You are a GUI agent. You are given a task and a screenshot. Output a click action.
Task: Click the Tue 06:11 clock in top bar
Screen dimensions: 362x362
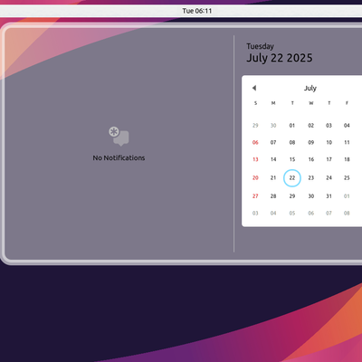pyautogui.click(x=197, y=11)
